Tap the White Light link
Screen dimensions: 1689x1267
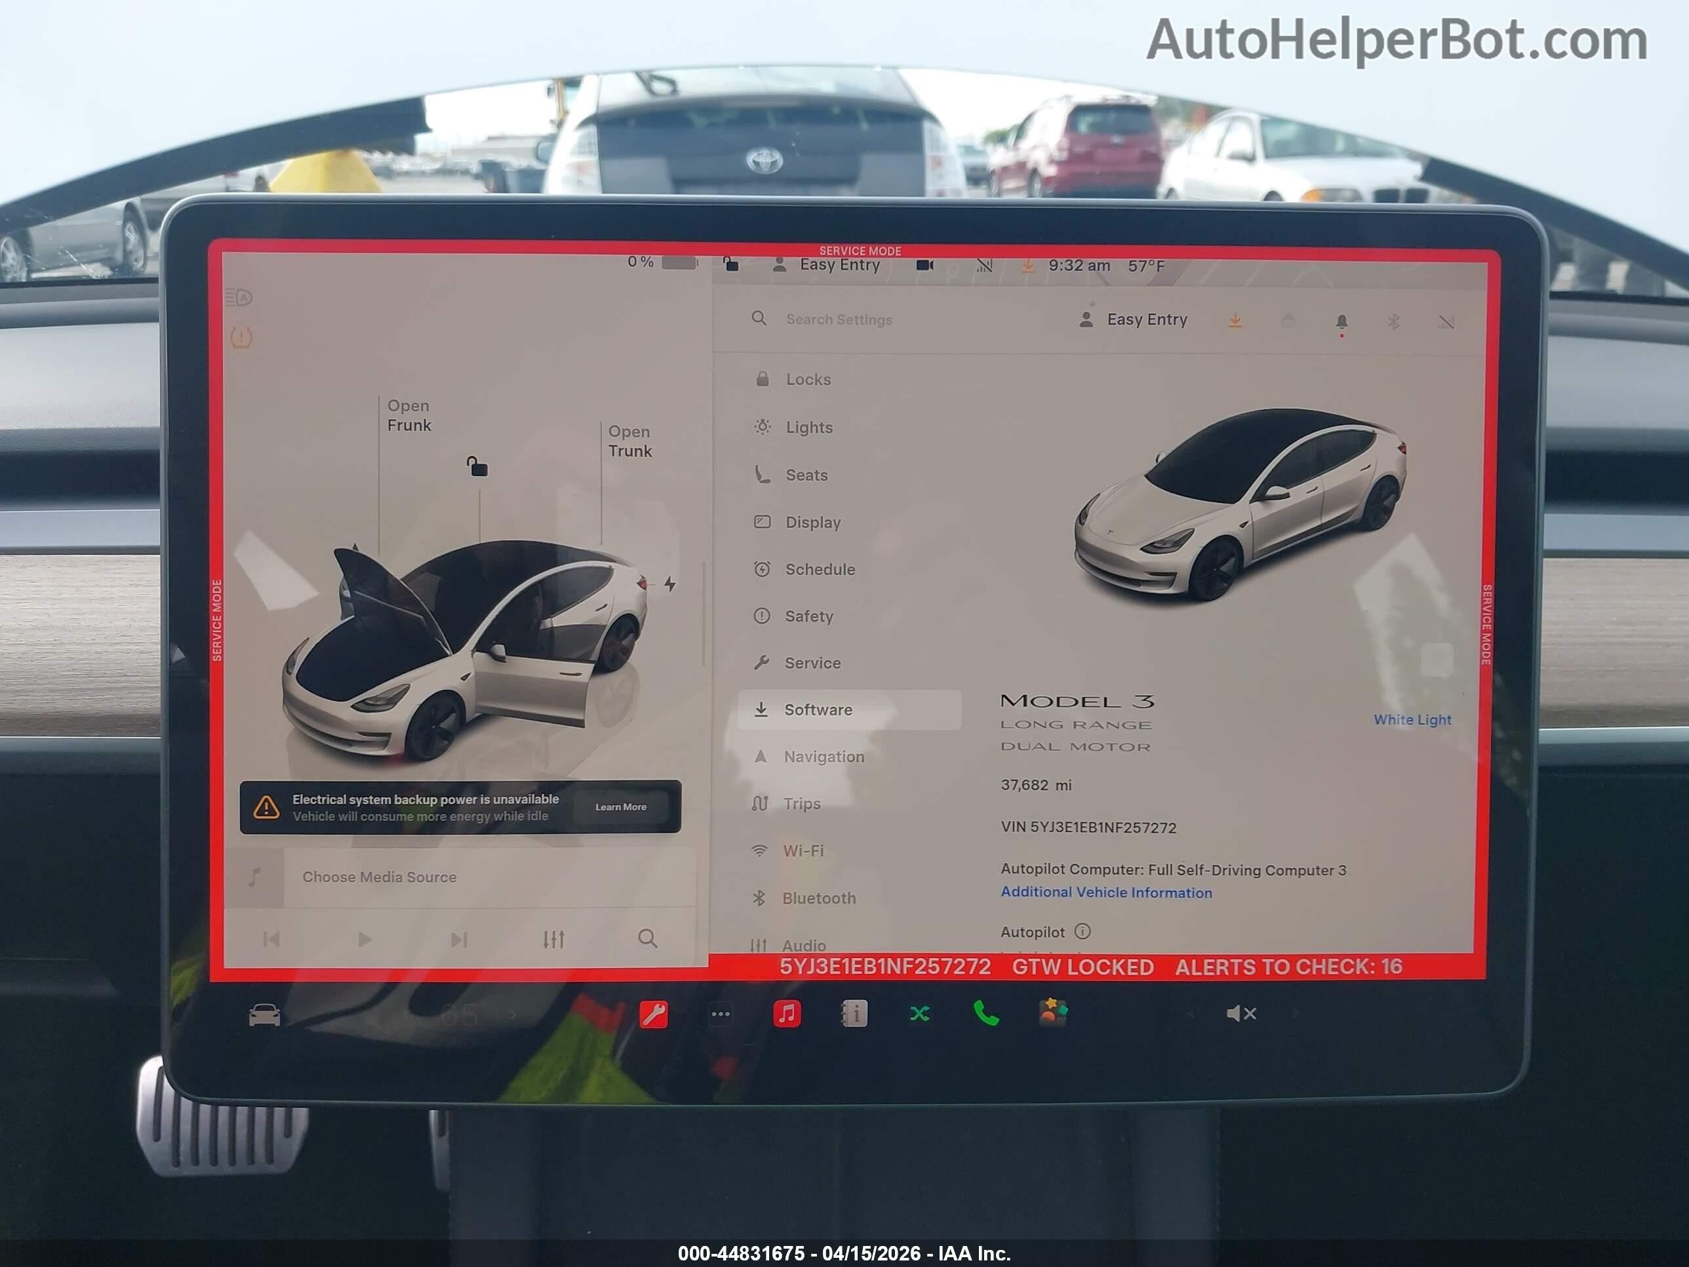coord(1412,719)
